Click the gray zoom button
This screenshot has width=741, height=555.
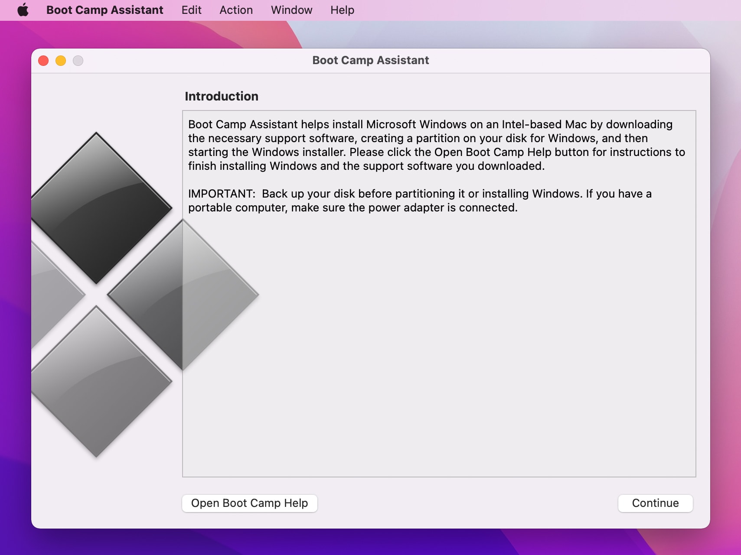click(78, 61)
